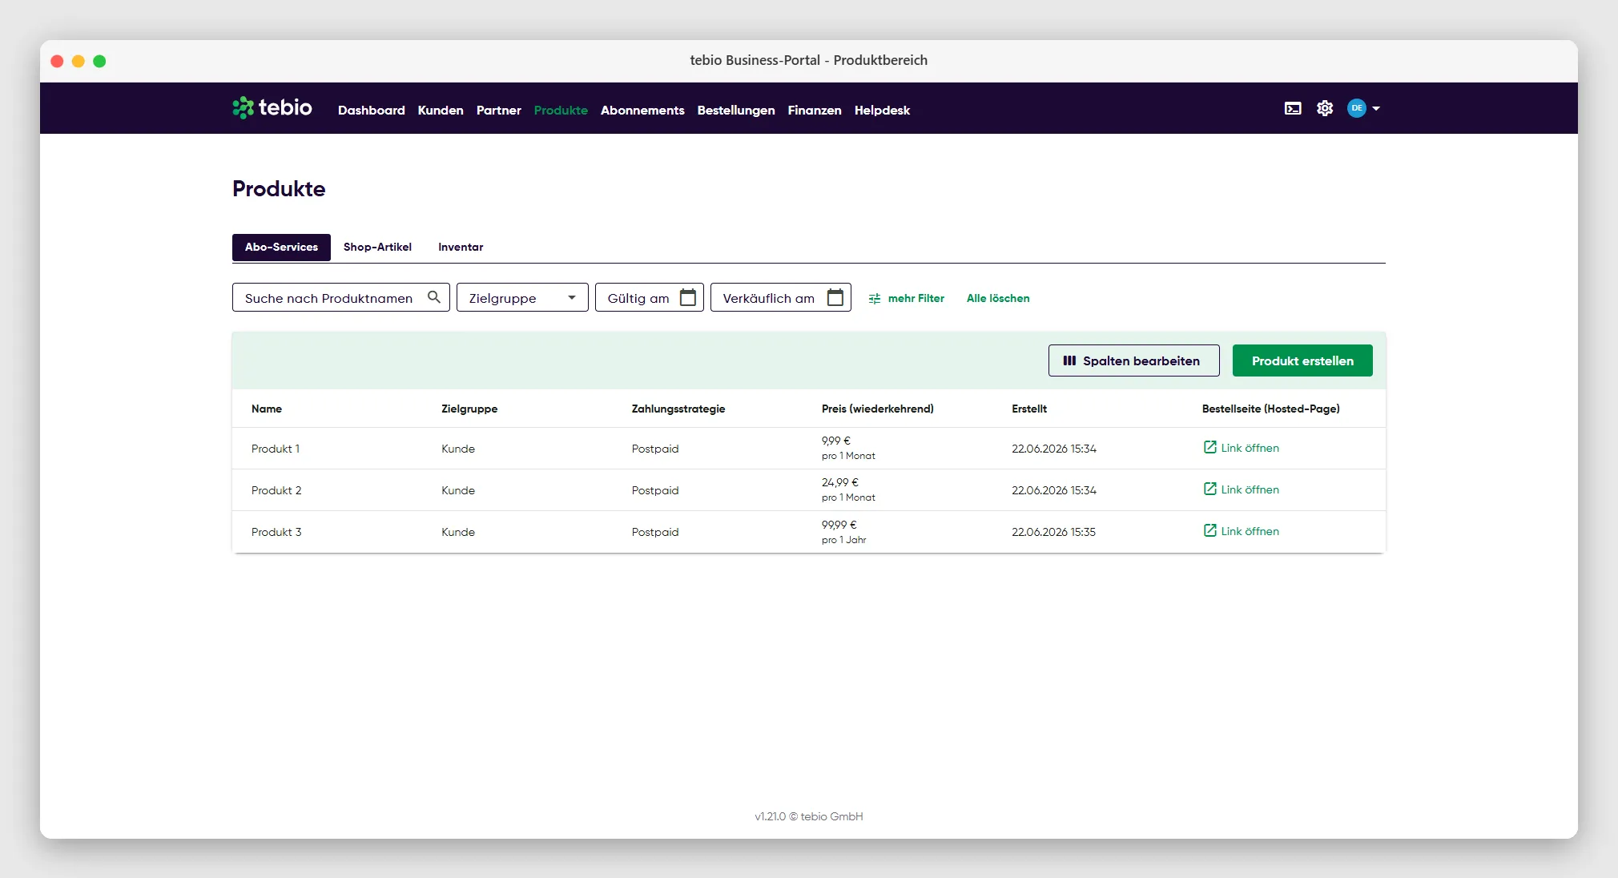Open Link öffnen for Produkt 3
Image resolution: width=1618 pixels, height=878 pixels.
(1250, 531)
